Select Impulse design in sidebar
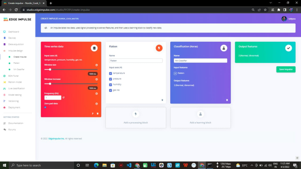Viewport: 301px width, 169px height. tap(15, 51)
